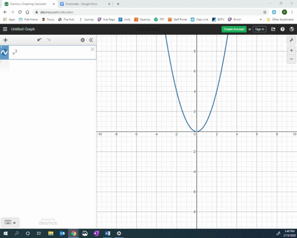297x238 pixels.
Task: Delete the x² expression
Action: click(92, 49)
